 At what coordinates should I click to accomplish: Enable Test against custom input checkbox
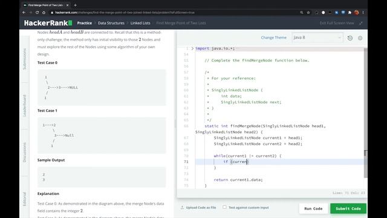point(224,207)
